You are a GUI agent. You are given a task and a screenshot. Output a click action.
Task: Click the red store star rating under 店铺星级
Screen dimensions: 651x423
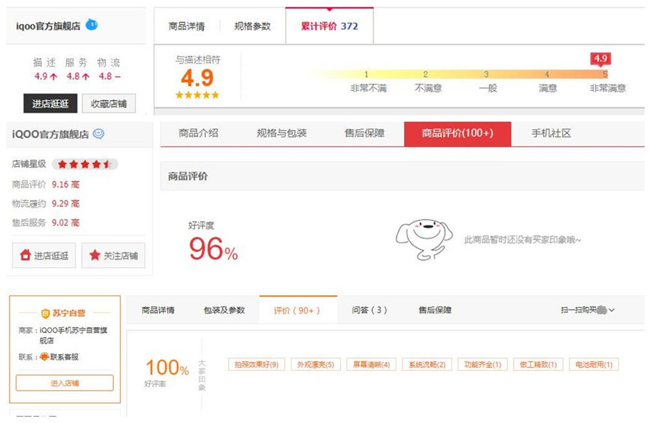point(85,165)
